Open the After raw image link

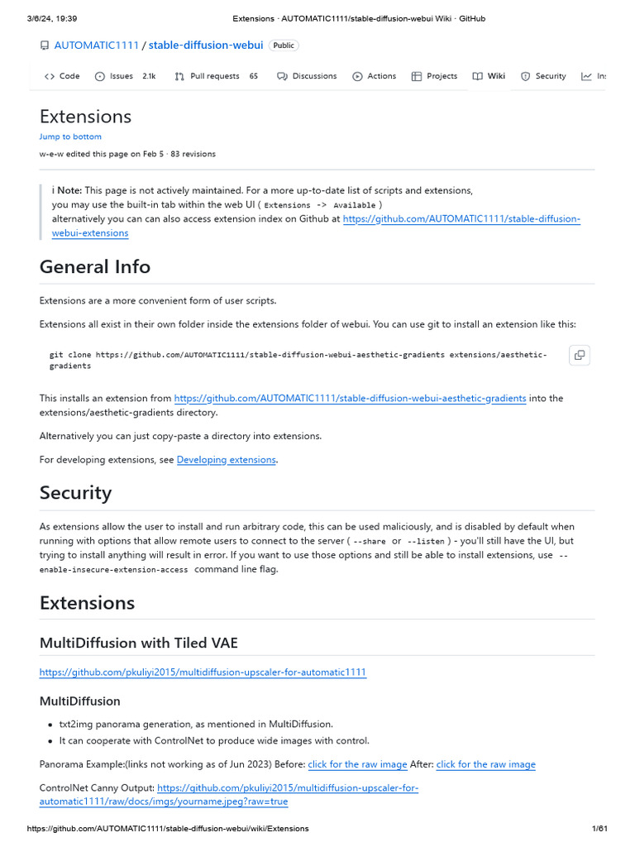(x=485, y=764)
